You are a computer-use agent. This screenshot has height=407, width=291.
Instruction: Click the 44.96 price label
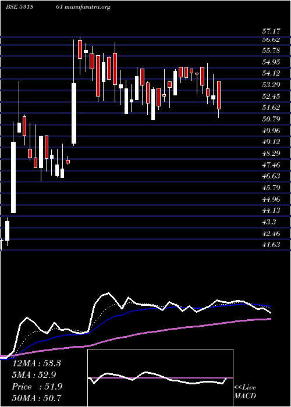[x=271, y=199]
